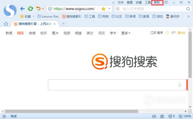Screen dimensions: 193x119
Task: Click the 明医 search category
Action: pyautogui.click(x=78, y=33)
